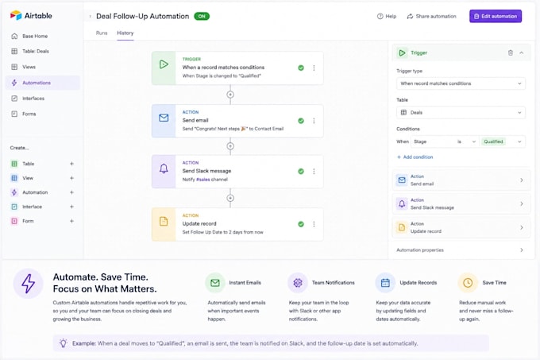Expand Automation properties

(461, 250)
